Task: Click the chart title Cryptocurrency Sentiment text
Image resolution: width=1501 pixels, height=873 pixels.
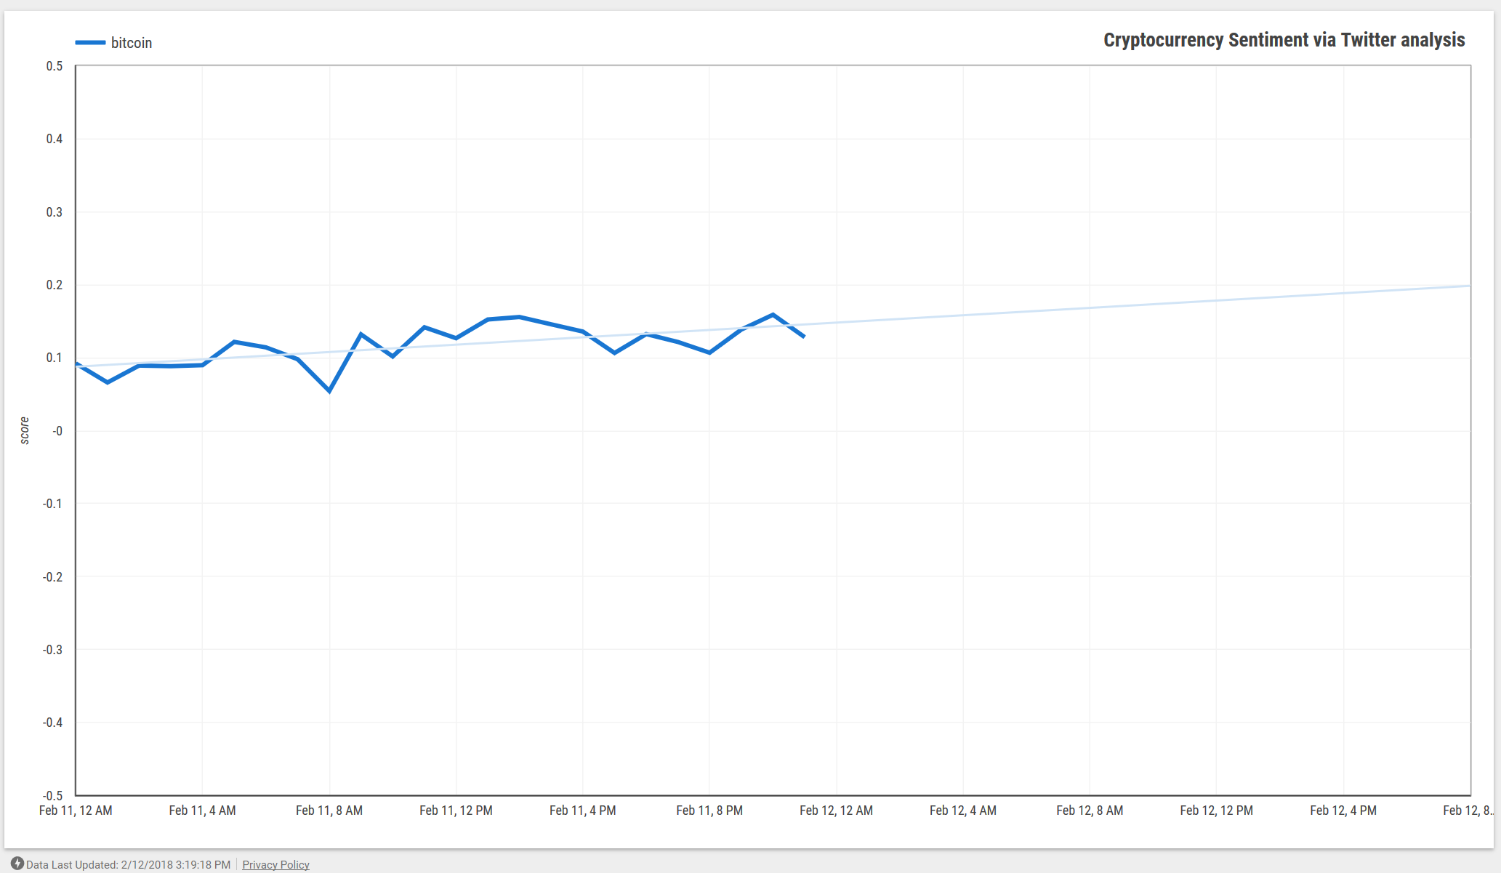Action: 1284,40
